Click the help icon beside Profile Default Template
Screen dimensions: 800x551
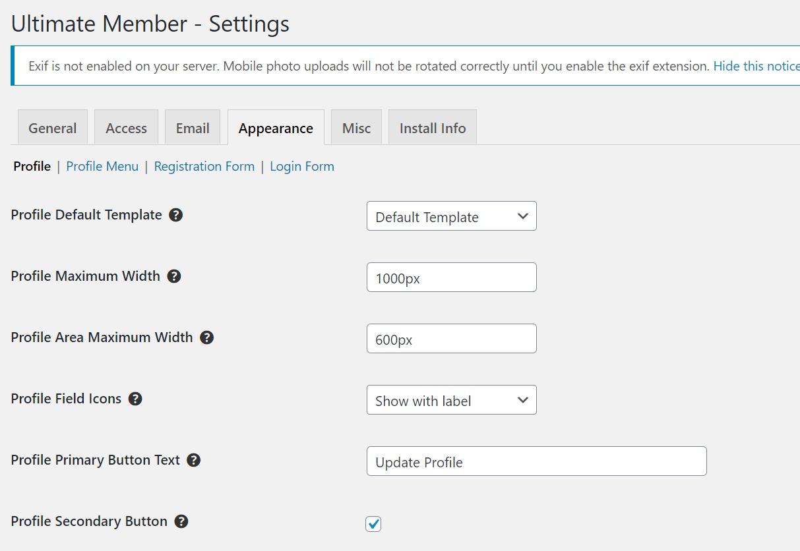[x=175, y=214]
